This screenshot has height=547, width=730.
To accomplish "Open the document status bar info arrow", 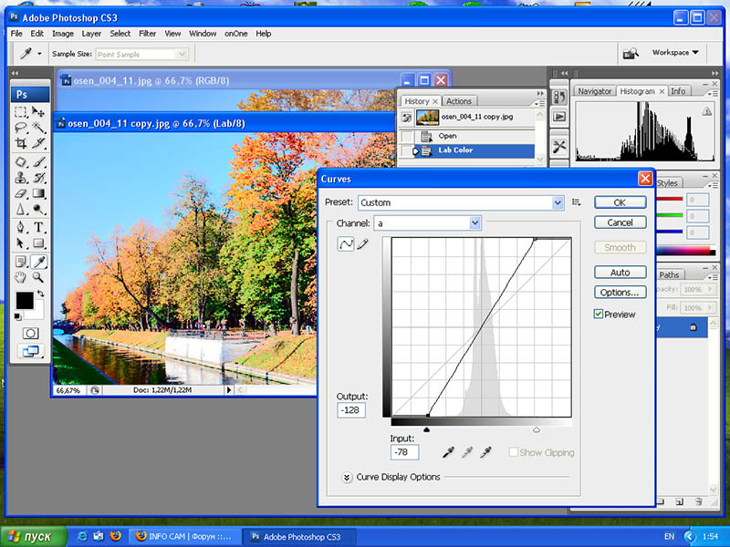I will [x=229, y=390].
